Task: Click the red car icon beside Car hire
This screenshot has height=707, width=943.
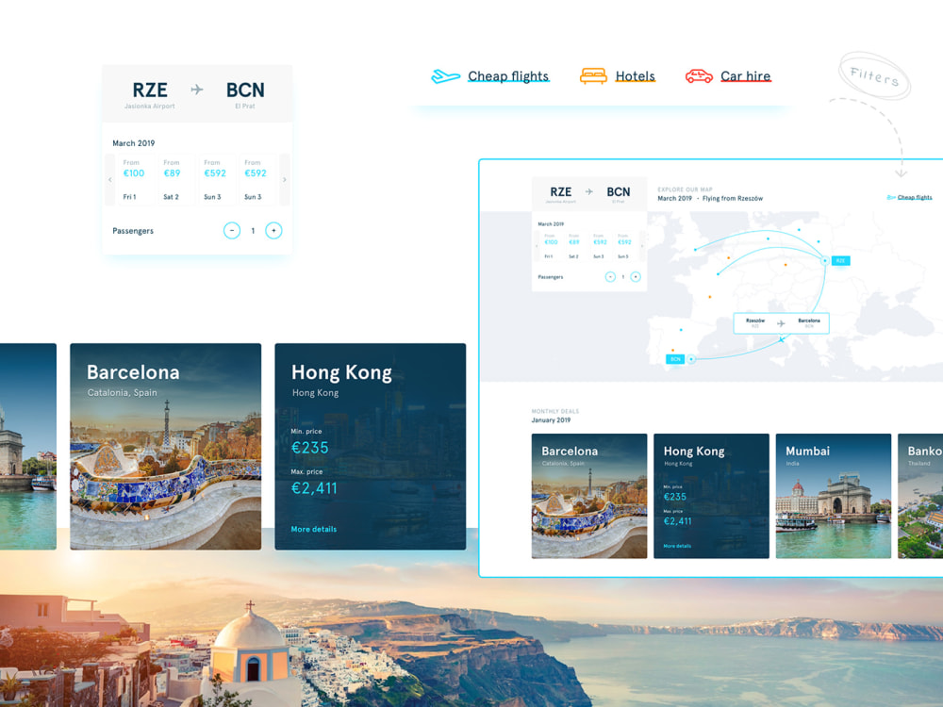Action: tap(699, 76)
